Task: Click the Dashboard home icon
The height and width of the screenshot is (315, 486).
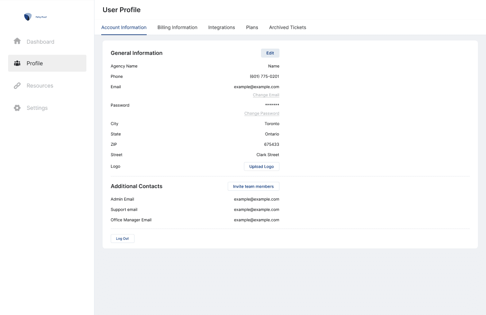Action: coord(17,41)
